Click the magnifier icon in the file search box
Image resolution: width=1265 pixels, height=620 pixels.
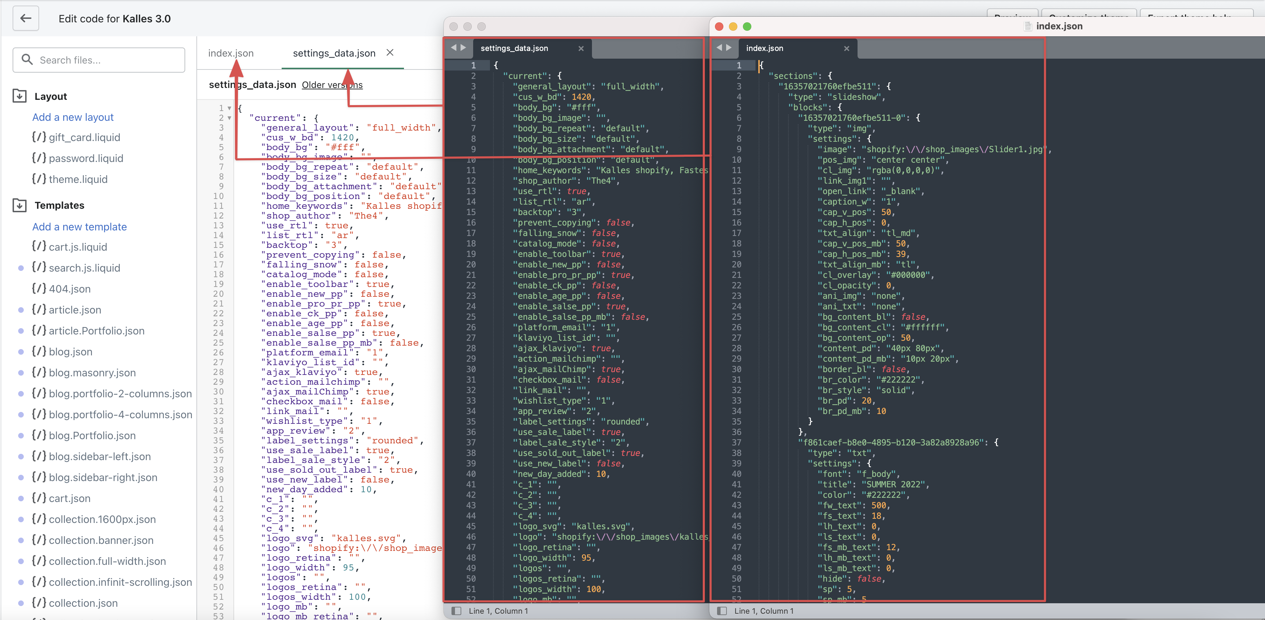tap(27, 60)
